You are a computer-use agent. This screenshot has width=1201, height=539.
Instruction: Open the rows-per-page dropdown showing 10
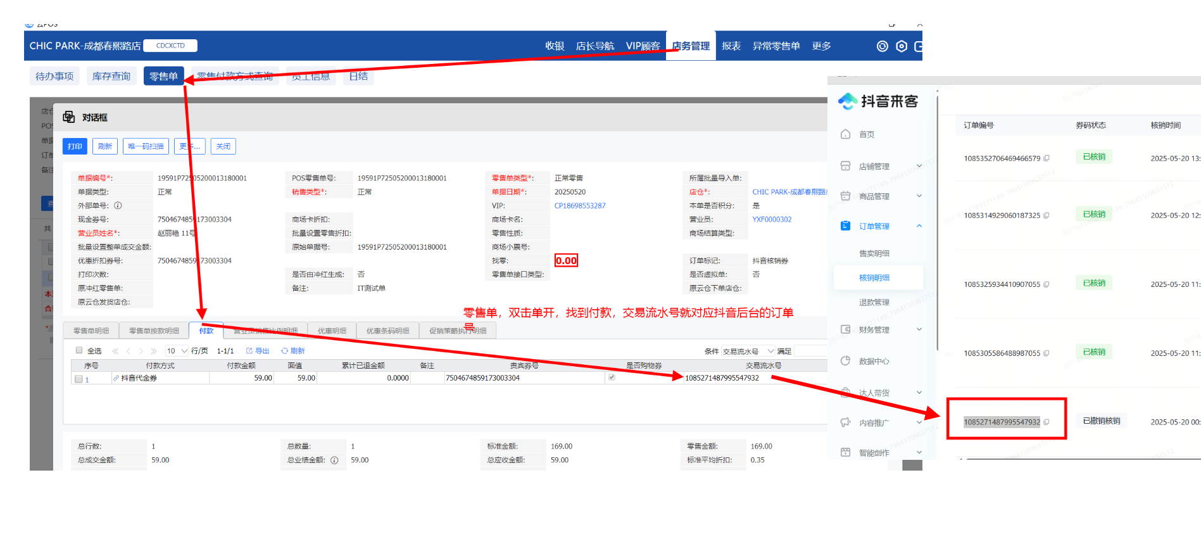177,351
